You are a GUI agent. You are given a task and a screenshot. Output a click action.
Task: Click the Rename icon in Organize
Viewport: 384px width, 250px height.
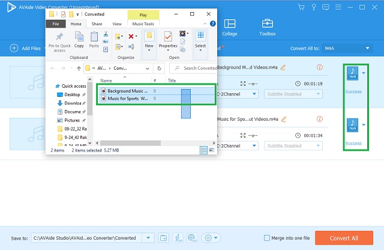131,46
